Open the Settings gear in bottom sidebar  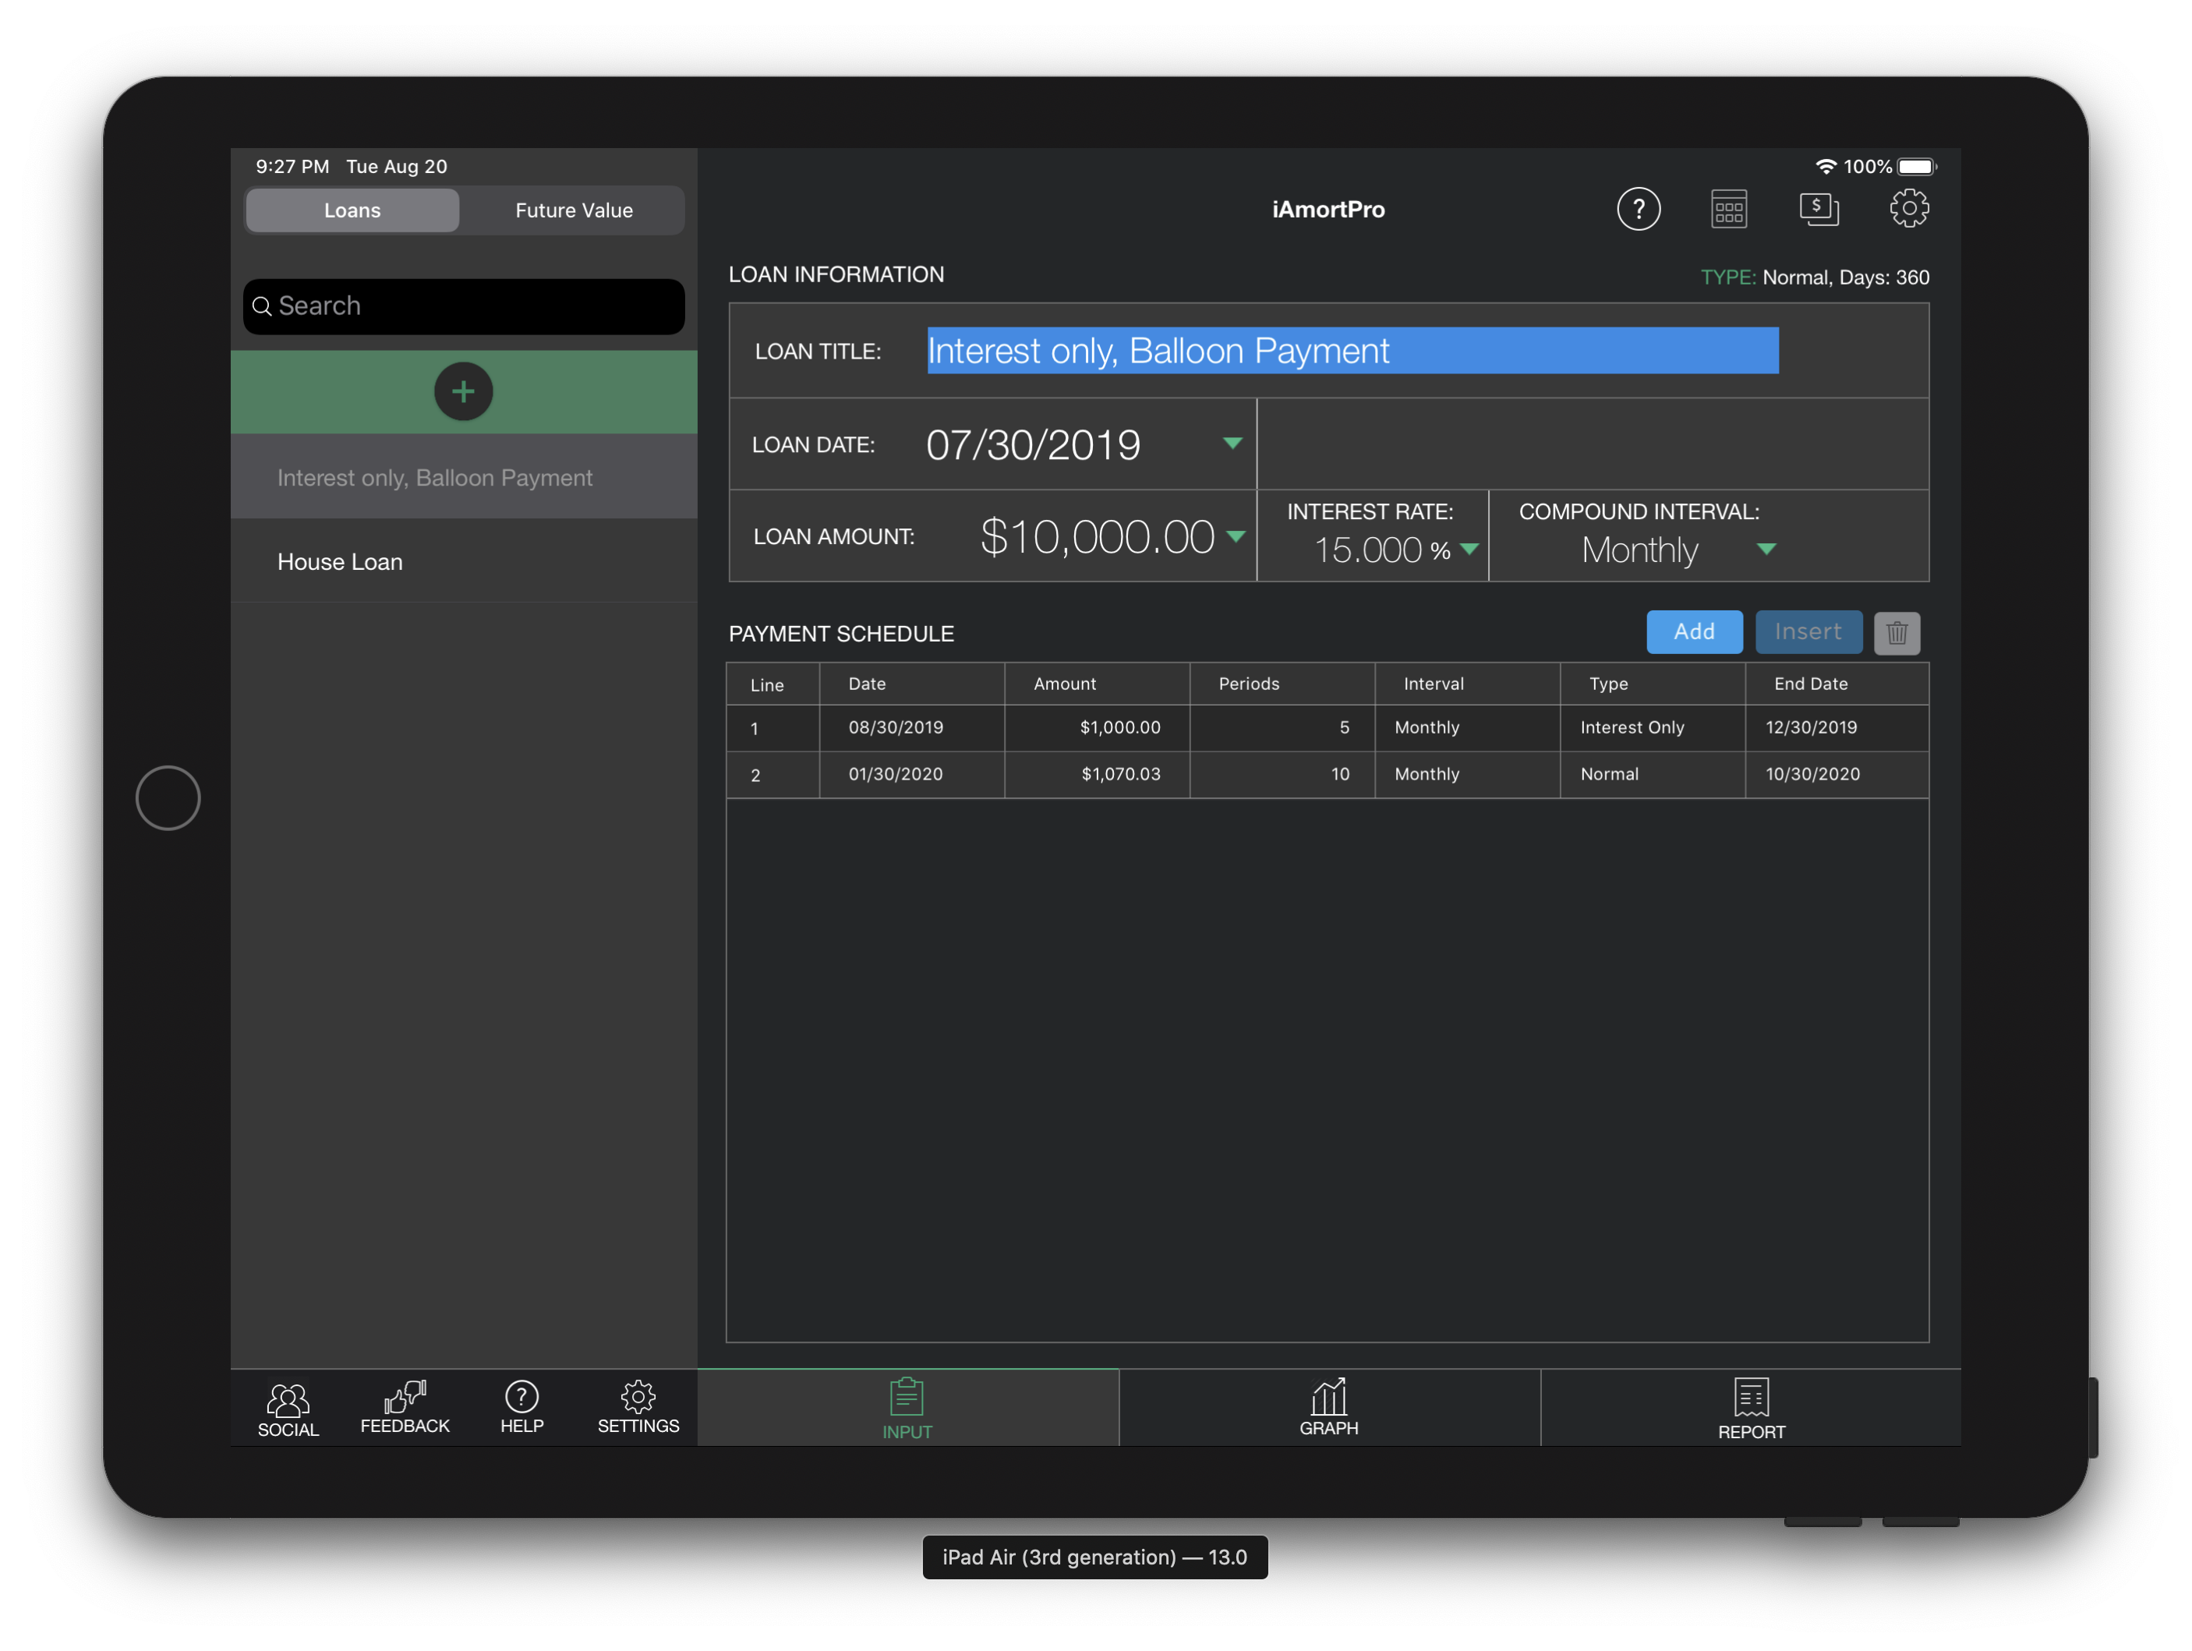[x=638, y=1406]
